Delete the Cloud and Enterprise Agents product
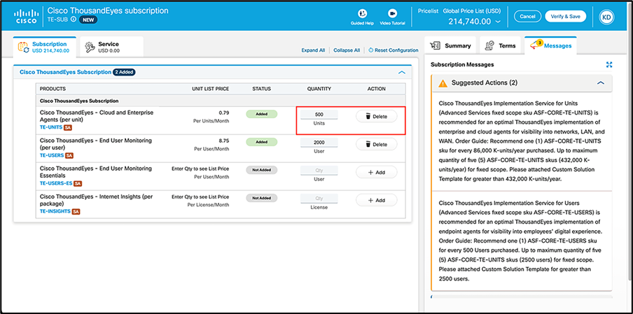 [x=376, y=117]
